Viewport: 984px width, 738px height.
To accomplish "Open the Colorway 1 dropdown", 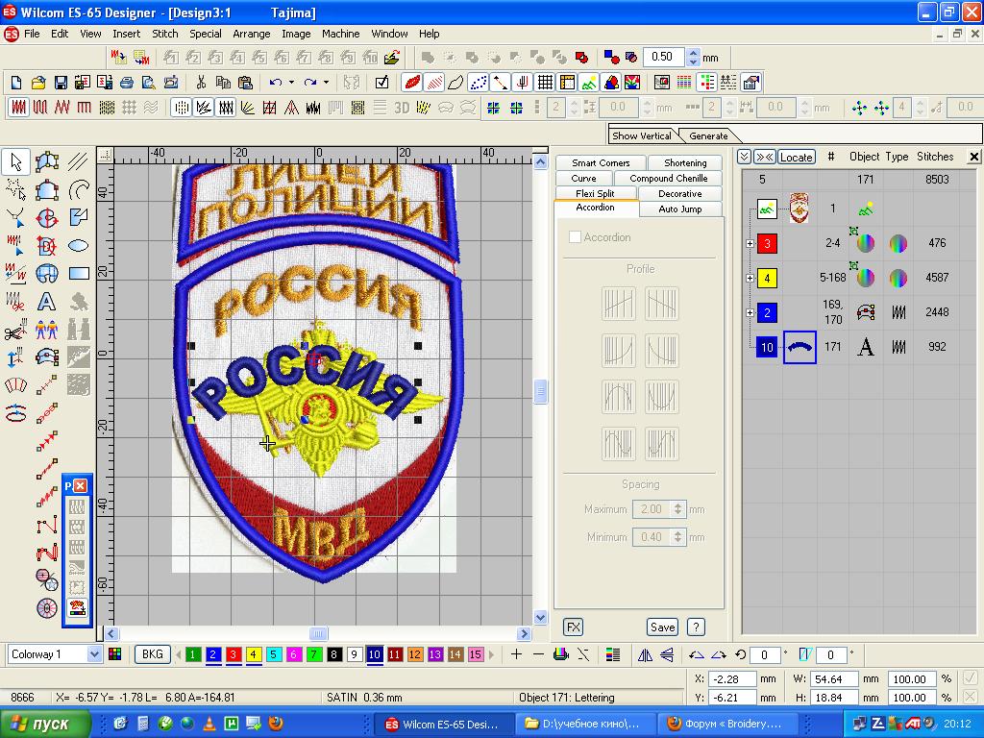I will tap(94, 654).
